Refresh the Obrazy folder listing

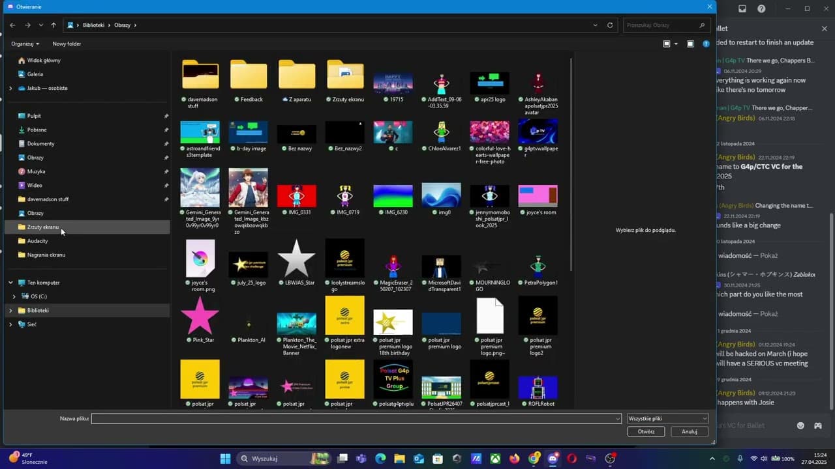[x=610, y=25]
